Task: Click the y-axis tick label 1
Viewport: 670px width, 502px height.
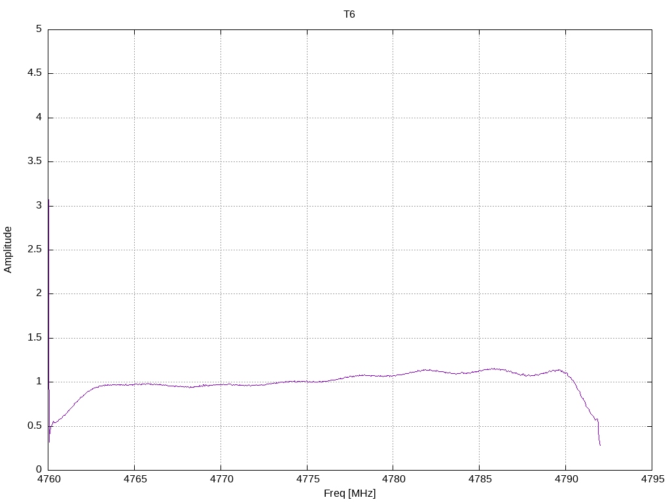Action: tap(39, 382)
